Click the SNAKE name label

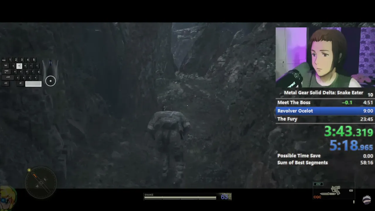point(149,195)
